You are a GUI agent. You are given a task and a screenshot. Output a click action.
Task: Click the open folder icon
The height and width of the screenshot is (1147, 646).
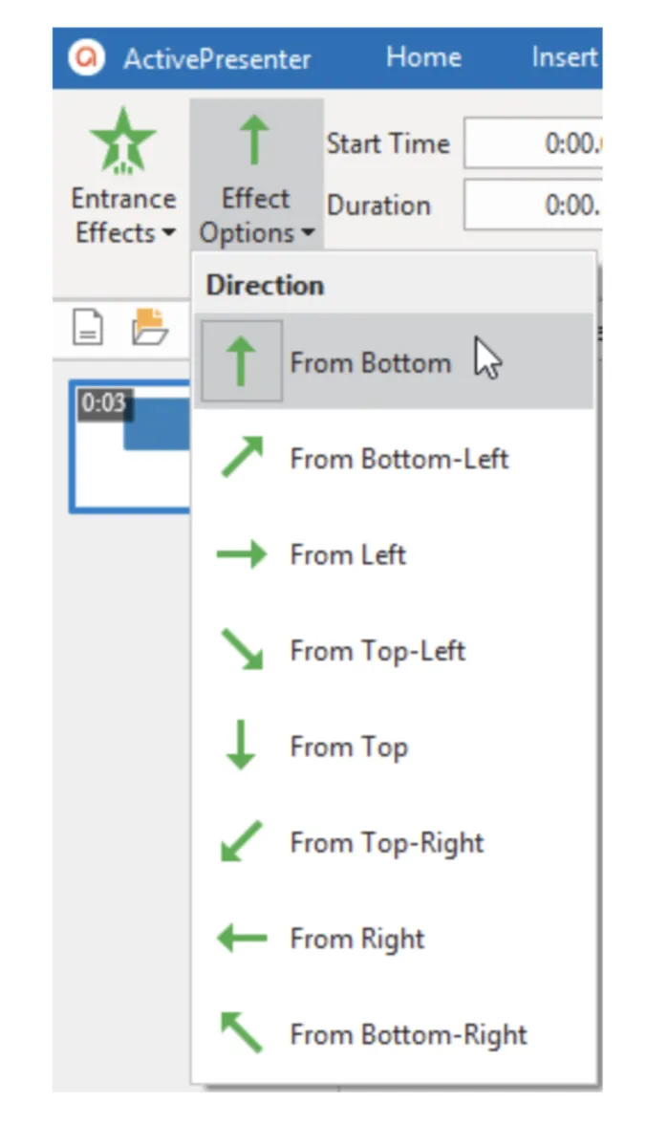click(149, 328)
